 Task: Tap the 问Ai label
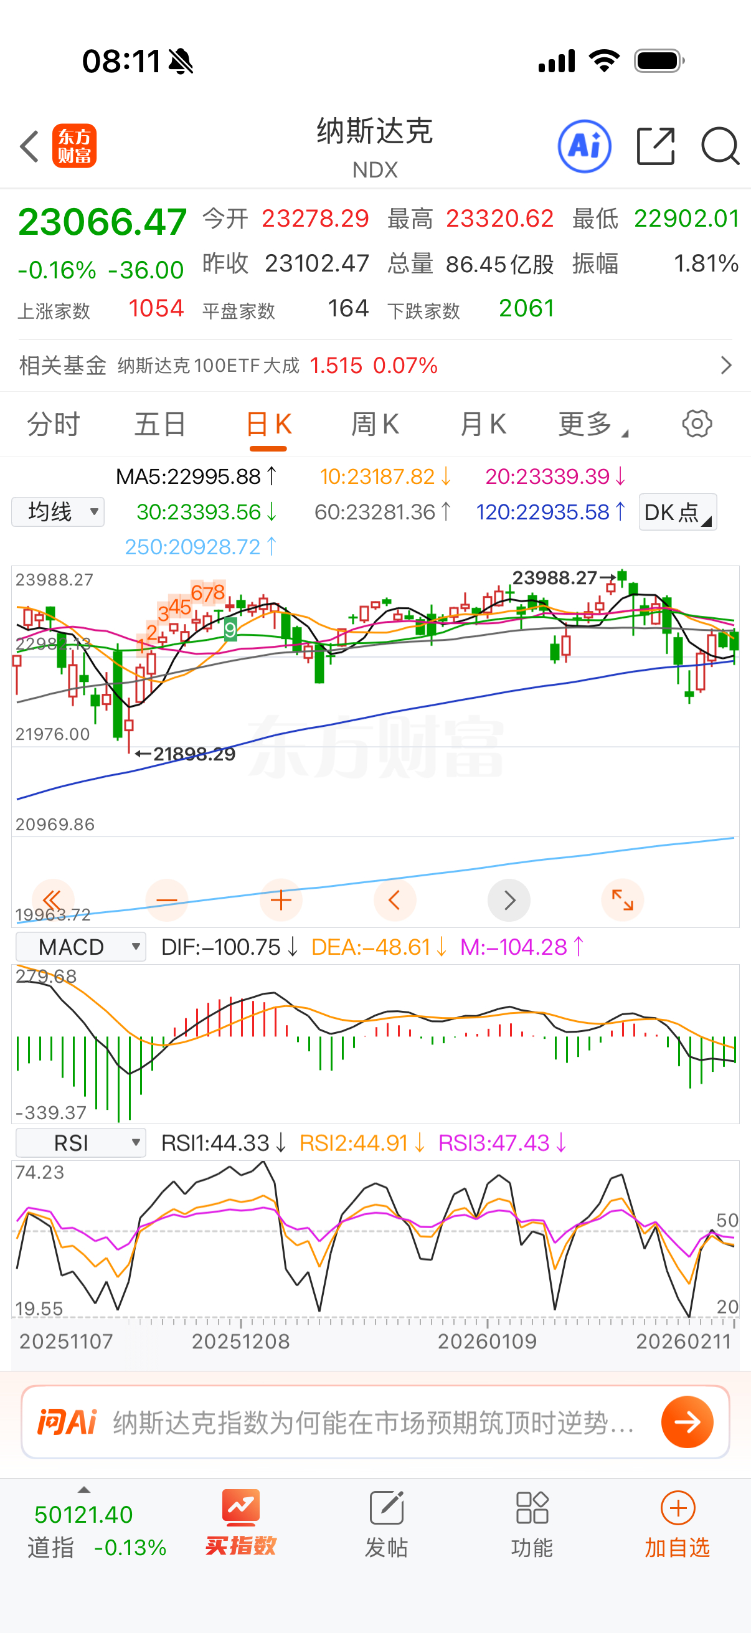67,1422
